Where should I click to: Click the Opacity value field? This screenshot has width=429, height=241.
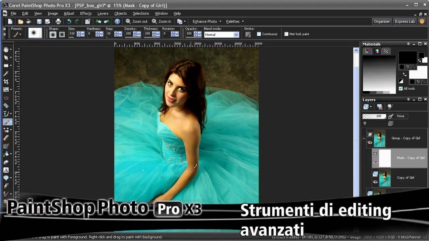click(189, 34)
